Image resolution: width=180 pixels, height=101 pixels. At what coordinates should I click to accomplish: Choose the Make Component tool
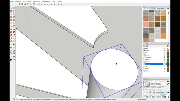[x=14, y=8]
